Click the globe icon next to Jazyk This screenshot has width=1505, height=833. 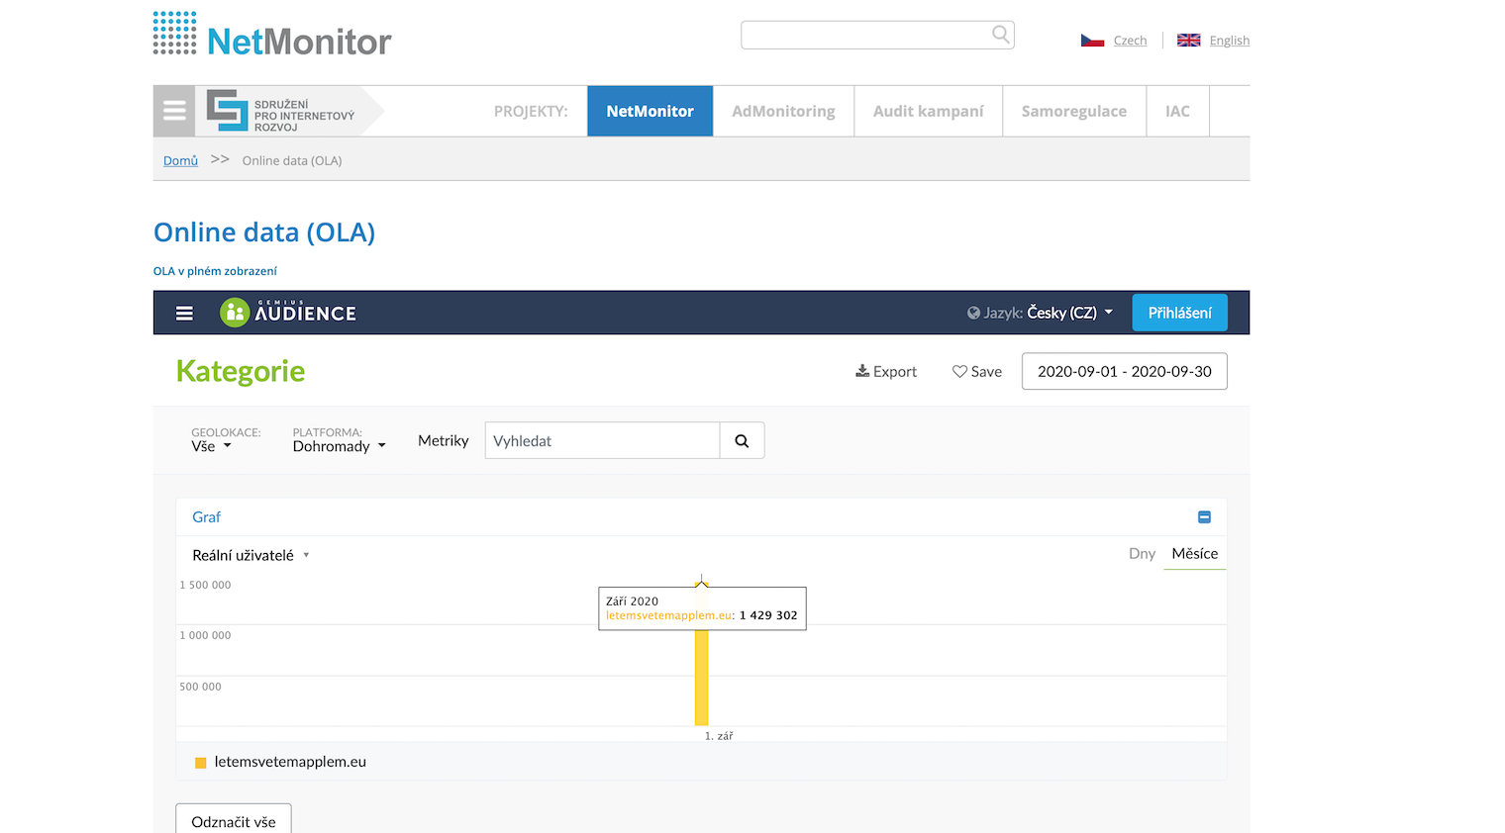(x=973, y=313)
